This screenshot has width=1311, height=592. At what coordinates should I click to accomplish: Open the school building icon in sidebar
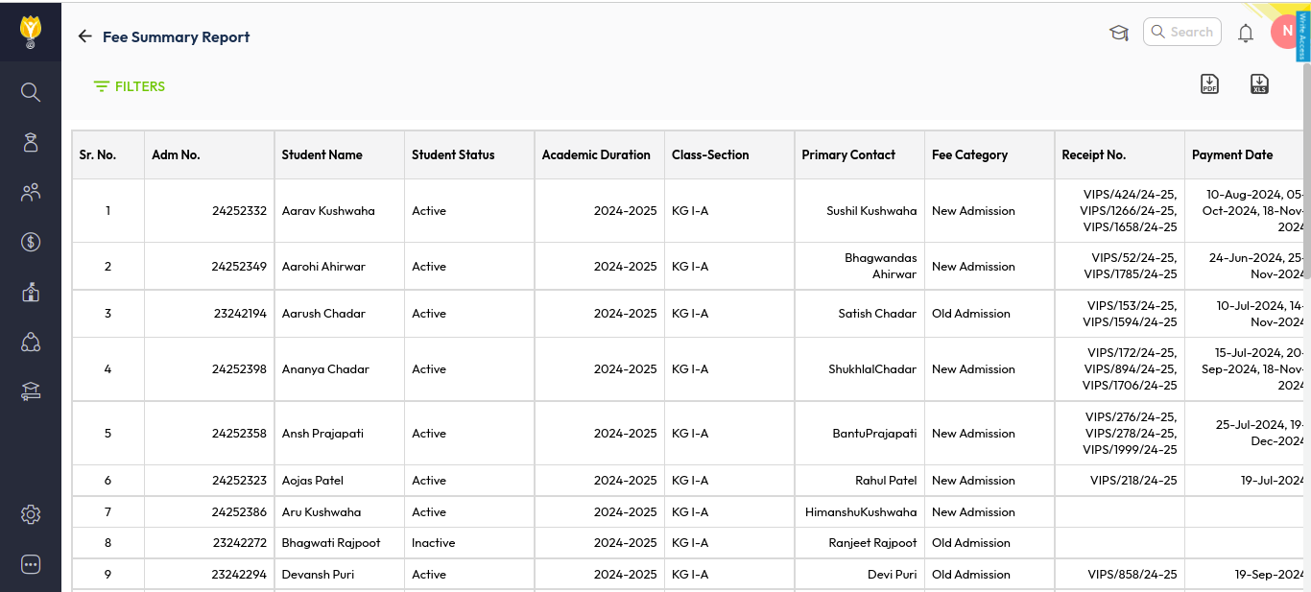tap(31, 292)
